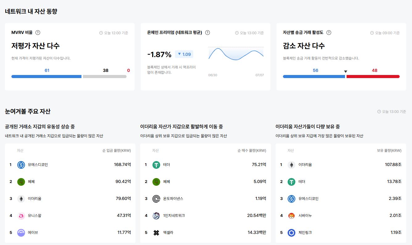Click the 07/07 chart date label
Viewport: 412px width, 245px height.
pyautogui.click(x=260, y=75)
